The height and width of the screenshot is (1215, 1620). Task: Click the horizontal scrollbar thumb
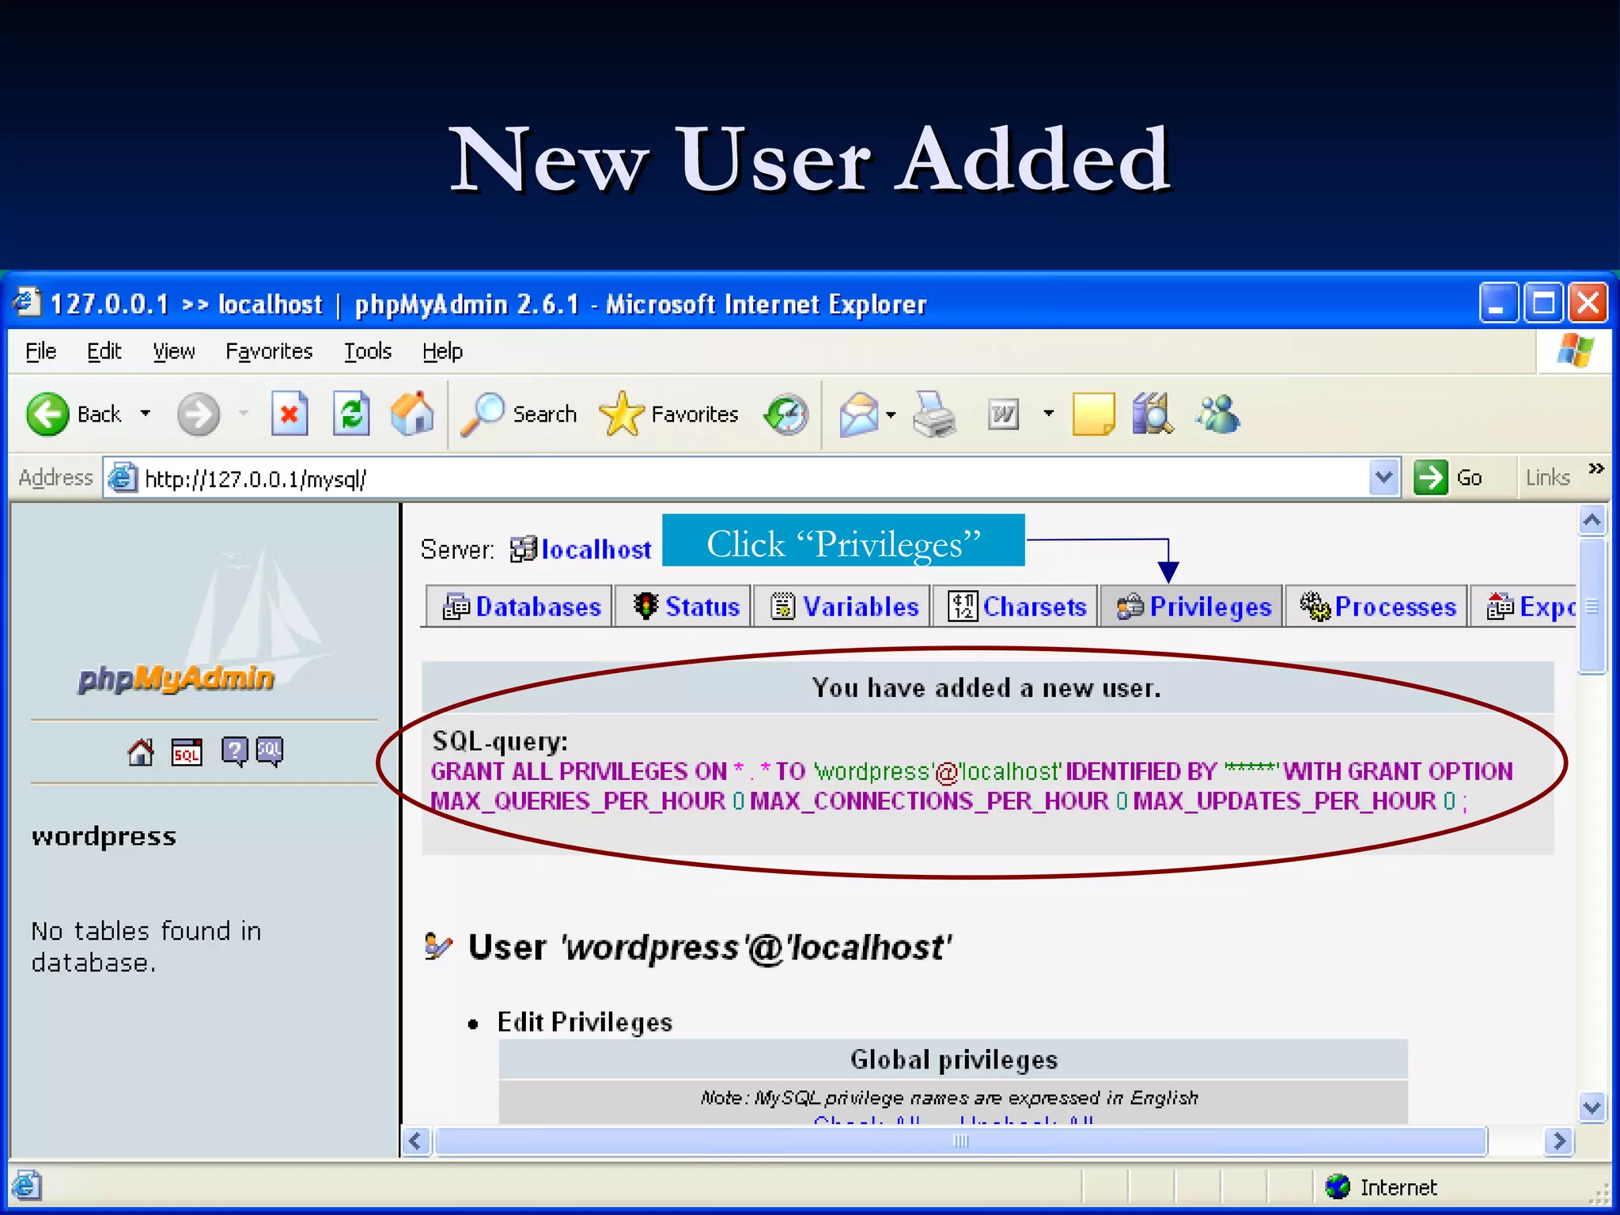tap(960, 1141)
